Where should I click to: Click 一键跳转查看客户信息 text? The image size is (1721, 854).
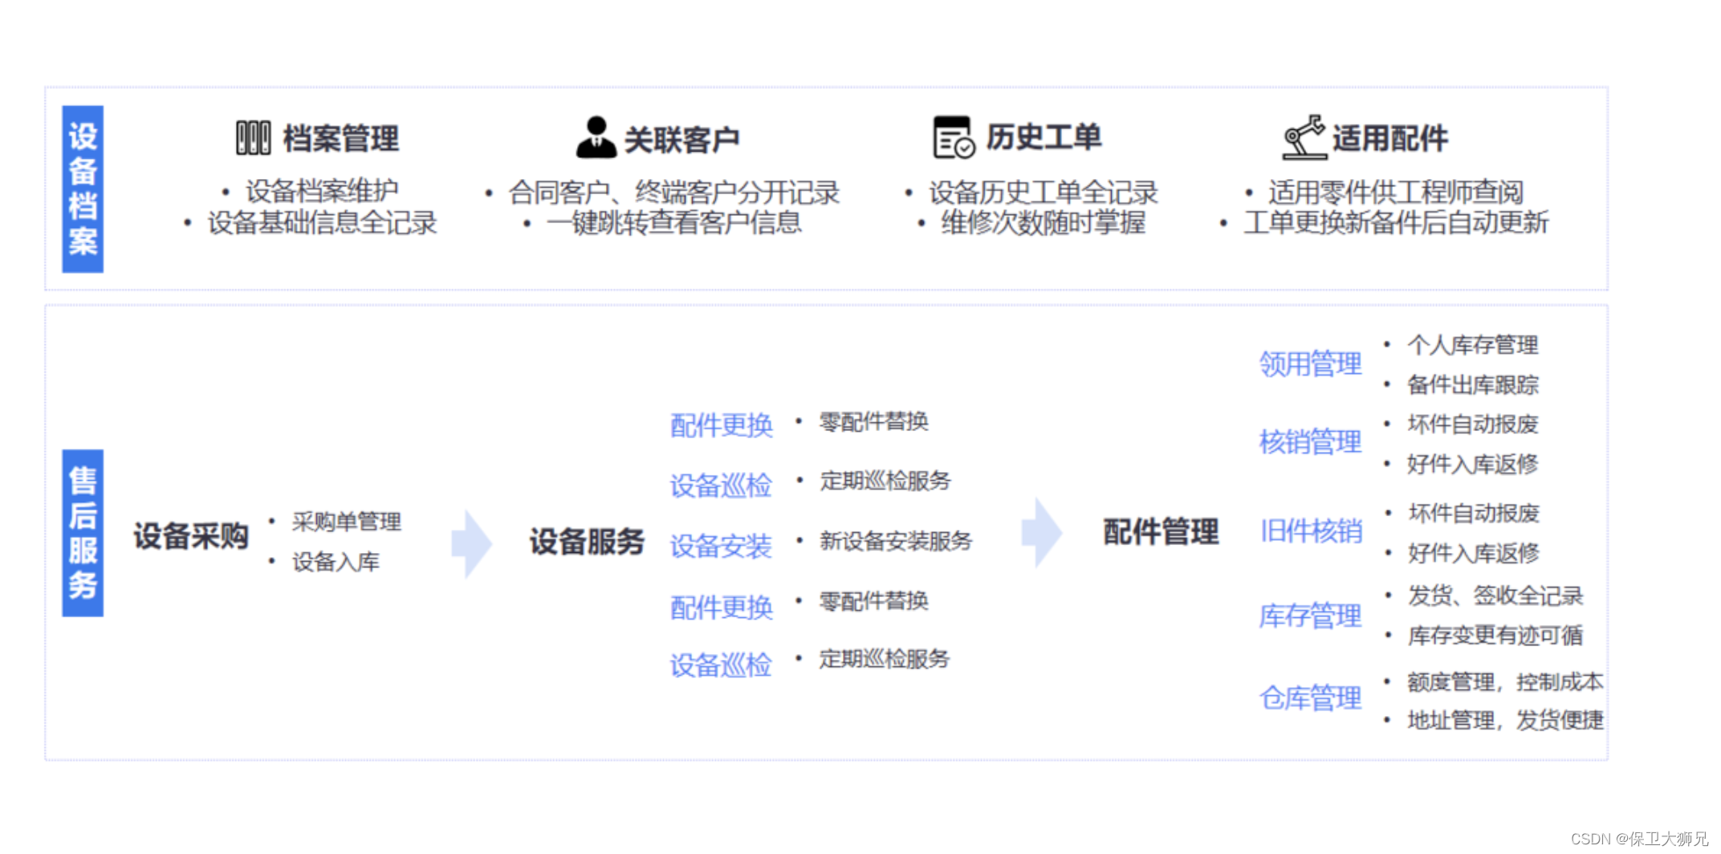pyautogui.click(x=673, y=222)
